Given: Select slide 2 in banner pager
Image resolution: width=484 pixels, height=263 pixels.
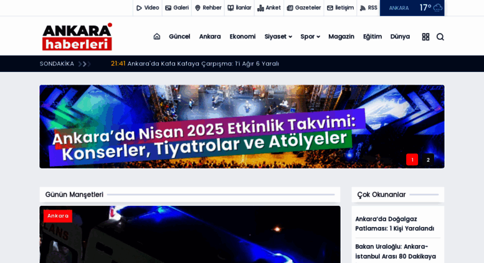Looking at the screenshot, I should [x=428, y=160].
